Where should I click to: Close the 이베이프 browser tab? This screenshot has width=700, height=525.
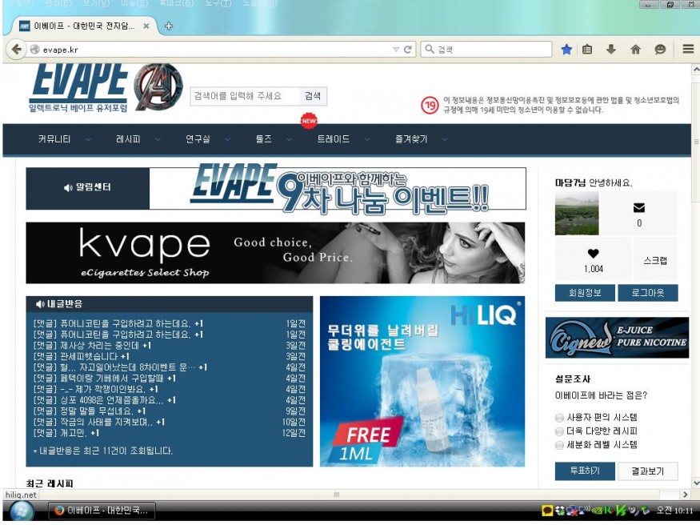146,26
